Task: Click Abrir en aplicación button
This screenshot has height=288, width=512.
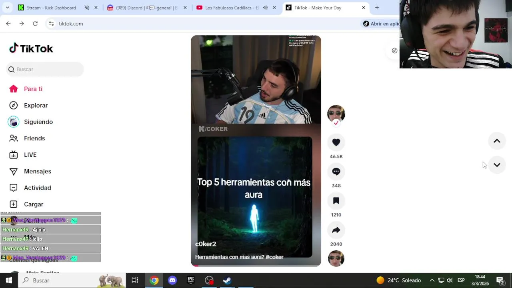Action: (381, 24)
